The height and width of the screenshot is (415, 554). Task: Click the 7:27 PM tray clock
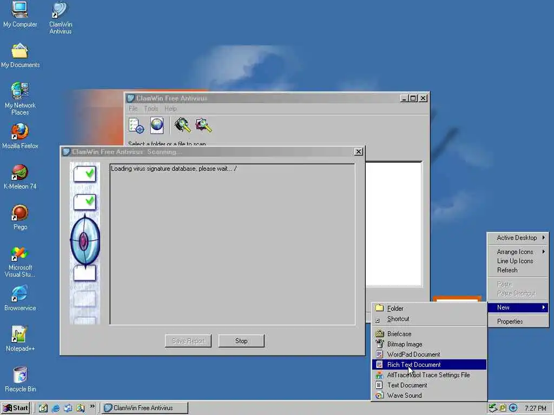(535, 409)
